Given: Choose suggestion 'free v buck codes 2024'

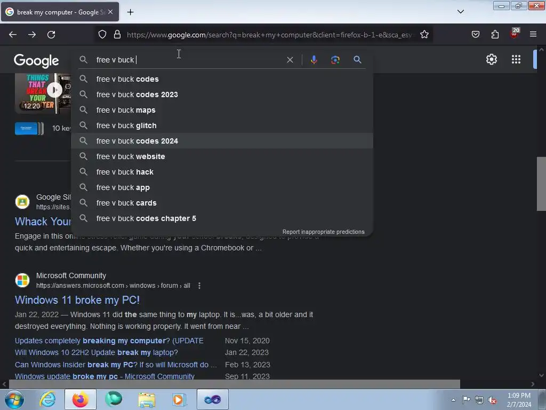Looking at the screenshot, I should [x=222, y=141].
